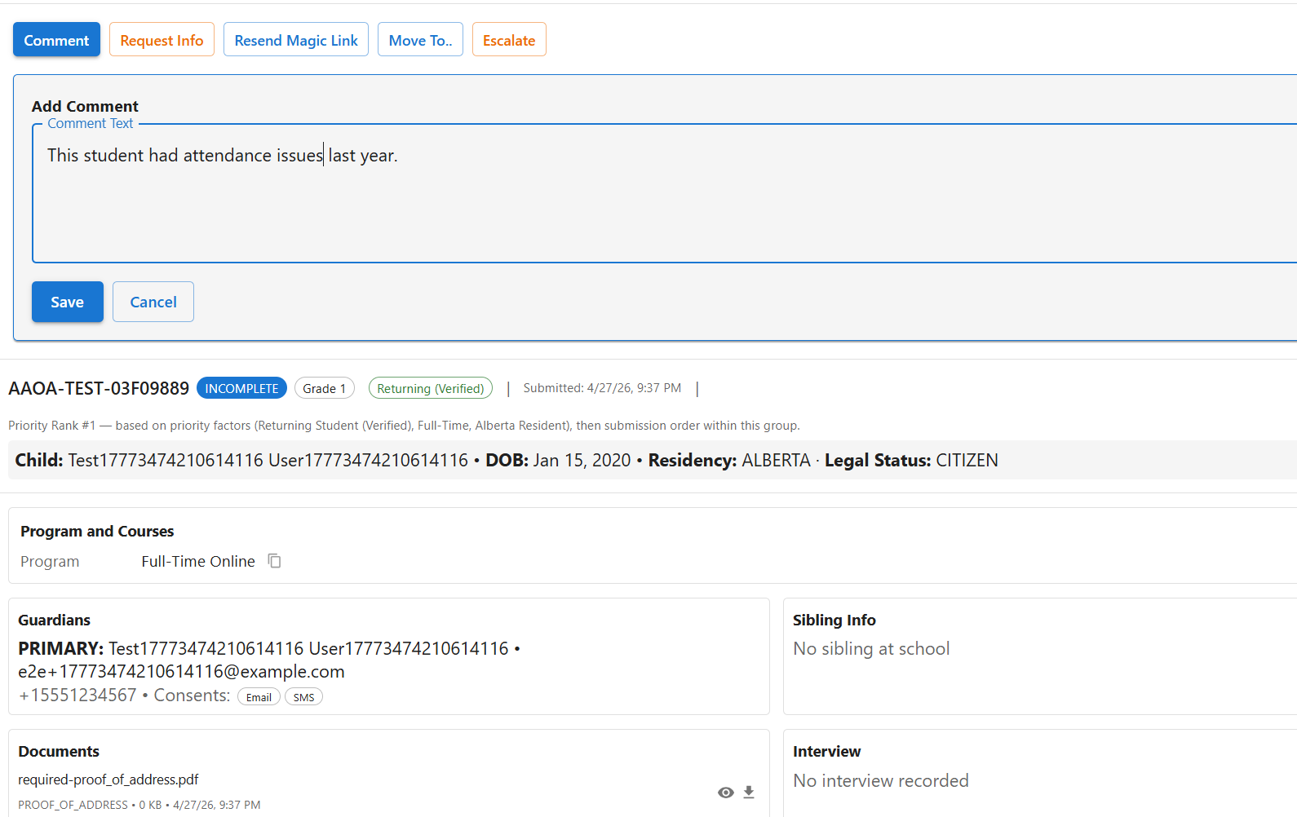Click the Comment button
The height and width of the screenshot is (817, 1297).
[56, 40]
